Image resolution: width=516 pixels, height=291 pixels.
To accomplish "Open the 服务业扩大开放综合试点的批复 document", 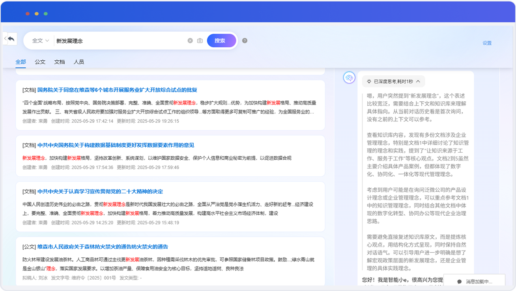I will coord(117,90).
